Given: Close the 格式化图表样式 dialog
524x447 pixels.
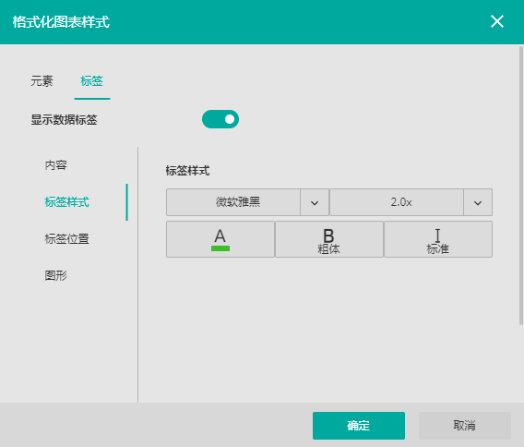Looking at the screenshot, I should (497, 22).
